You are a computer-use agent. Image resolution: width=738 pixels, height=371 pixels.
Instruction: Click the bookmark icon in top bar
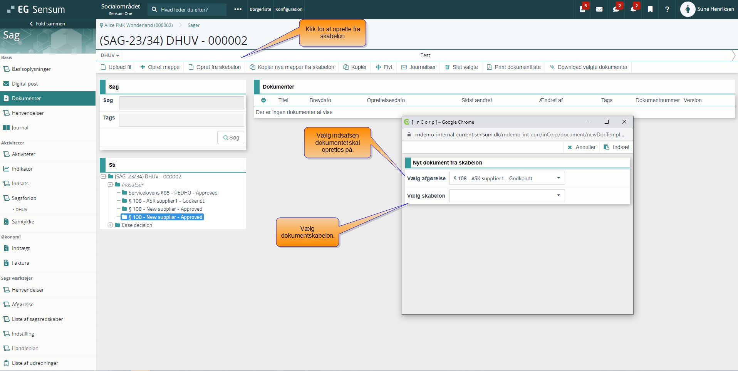point(650,9)
